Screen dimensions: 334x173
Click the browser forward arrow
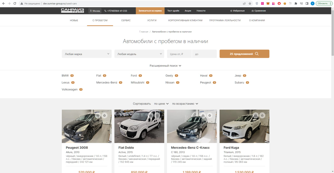pos(9,4)
